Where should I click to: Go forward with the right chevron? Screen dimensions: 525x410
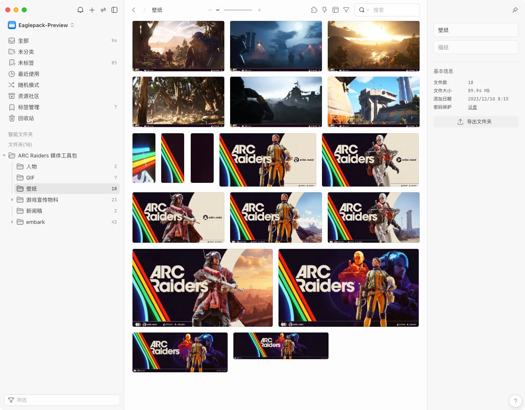144,10
